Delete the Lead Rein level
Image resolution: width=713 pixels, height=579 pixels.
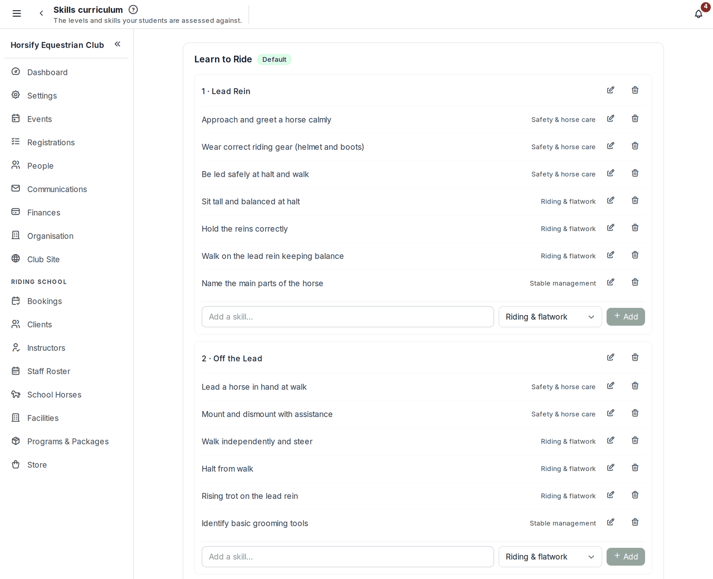[x=635, y=90]
